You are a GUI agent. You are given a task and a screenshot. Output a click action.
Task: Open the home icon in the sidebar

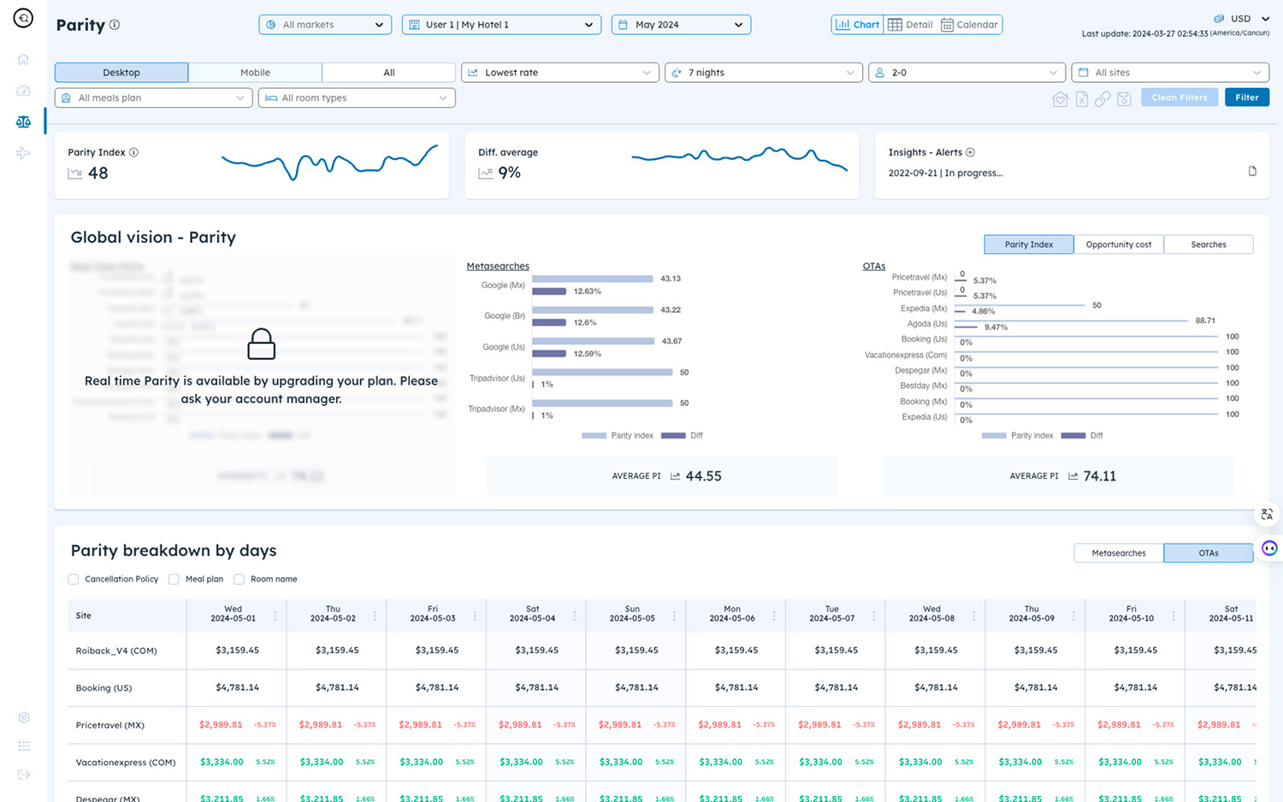coord(23,59)
